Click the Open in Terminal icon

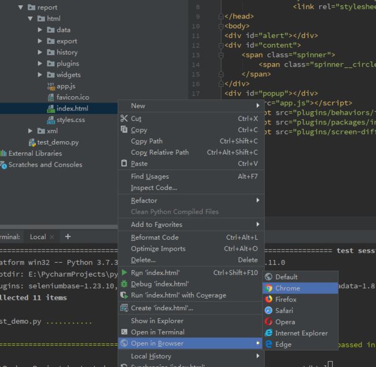124,332
